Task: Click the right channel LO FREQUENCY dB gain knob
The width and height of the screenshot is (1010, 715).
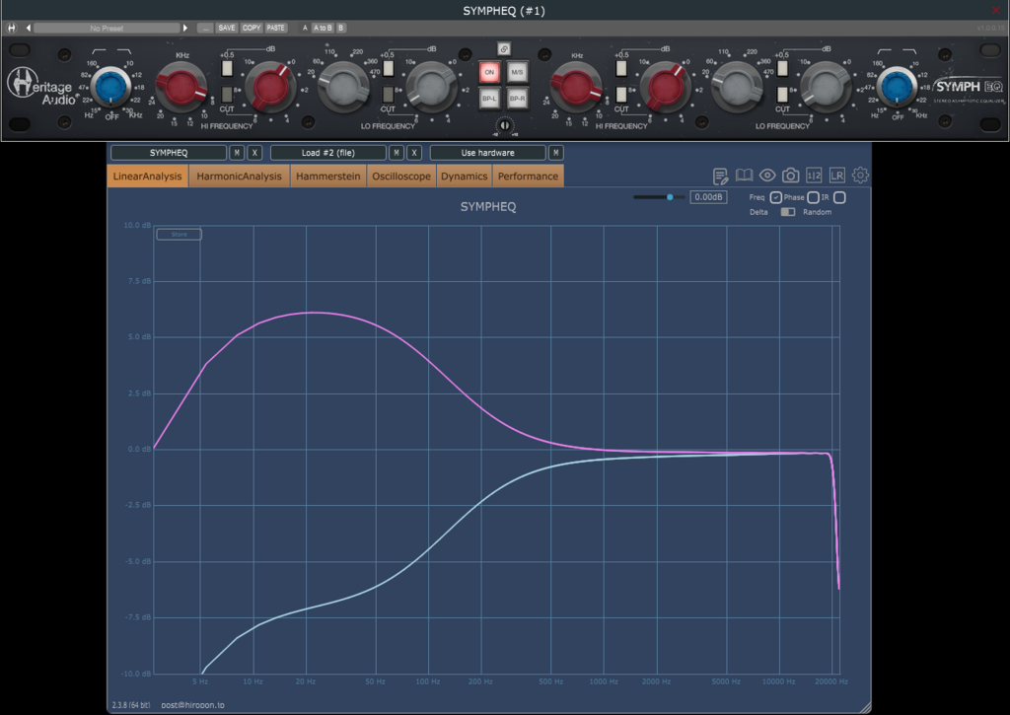Action: 826,87
